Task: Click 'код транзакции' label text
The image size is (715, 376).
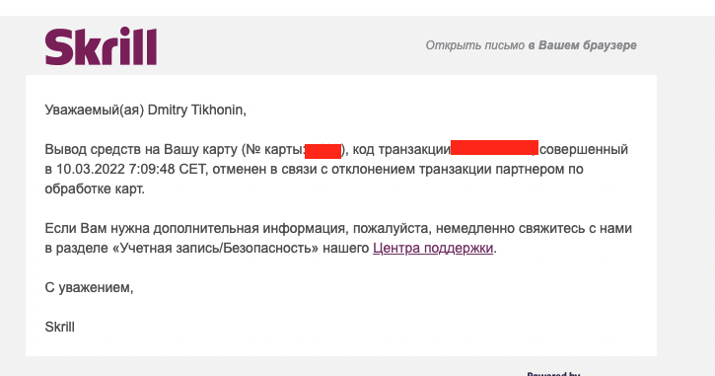Action: point(401,149)
